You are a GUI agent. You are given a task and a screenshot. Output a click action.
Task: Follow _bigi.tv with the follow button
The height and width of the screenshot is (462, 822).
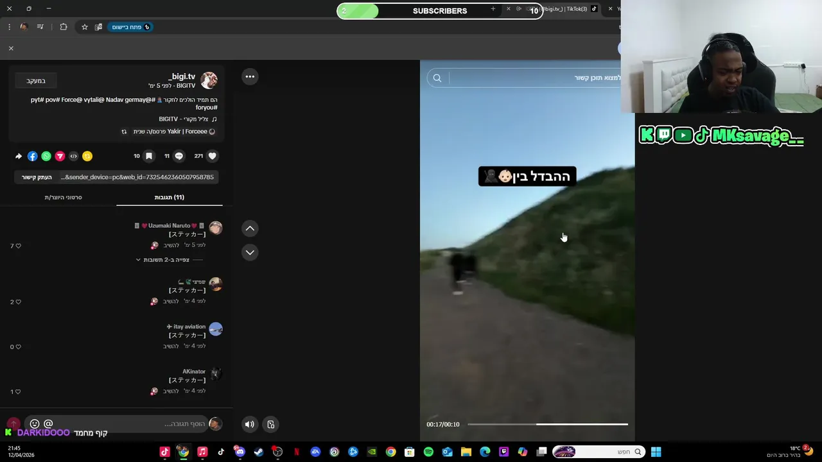36,81
